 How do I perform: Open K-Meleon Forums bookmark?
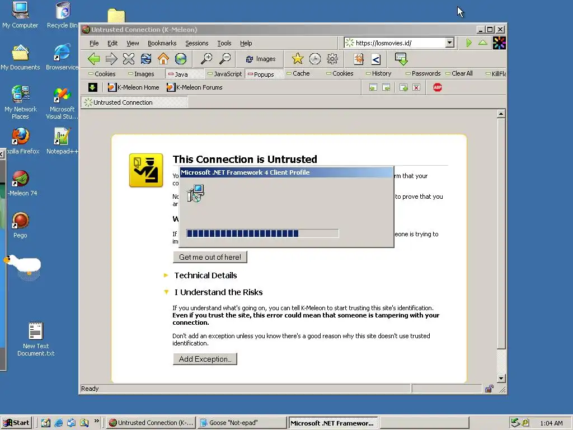(194, 87)
